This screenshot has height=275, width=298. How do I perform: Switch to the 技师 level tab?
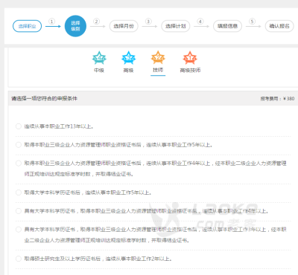pos(158,70)
